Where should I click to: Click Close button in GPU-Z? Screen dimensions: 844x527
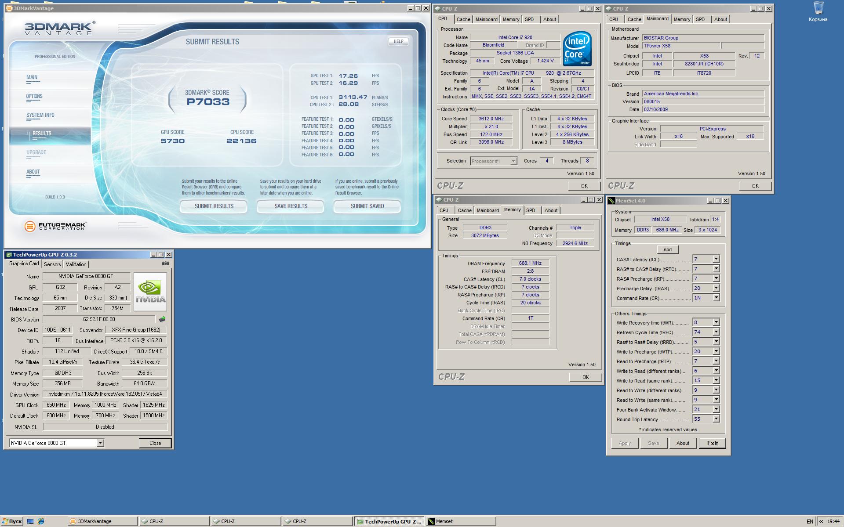155,443
